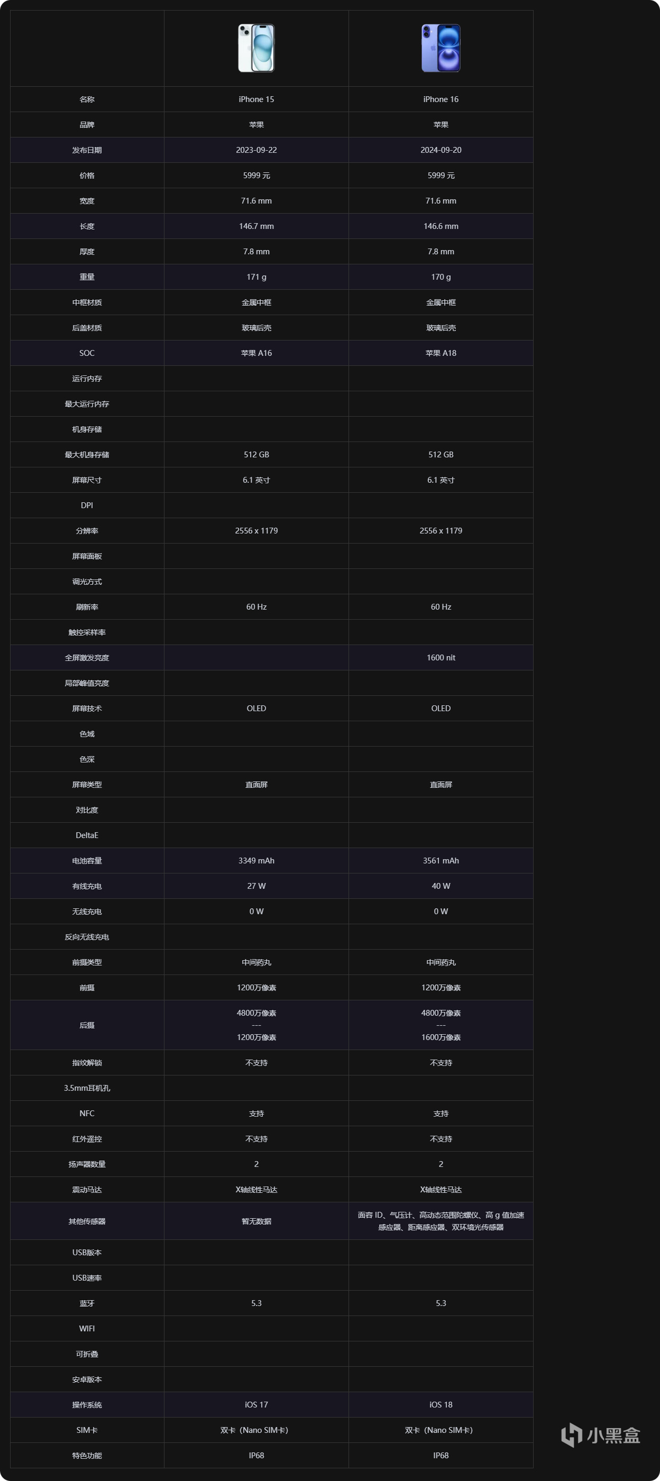Click the 146.6 mm length cell
Viewport: 660px width, 1481px height.
coord(441,226)
